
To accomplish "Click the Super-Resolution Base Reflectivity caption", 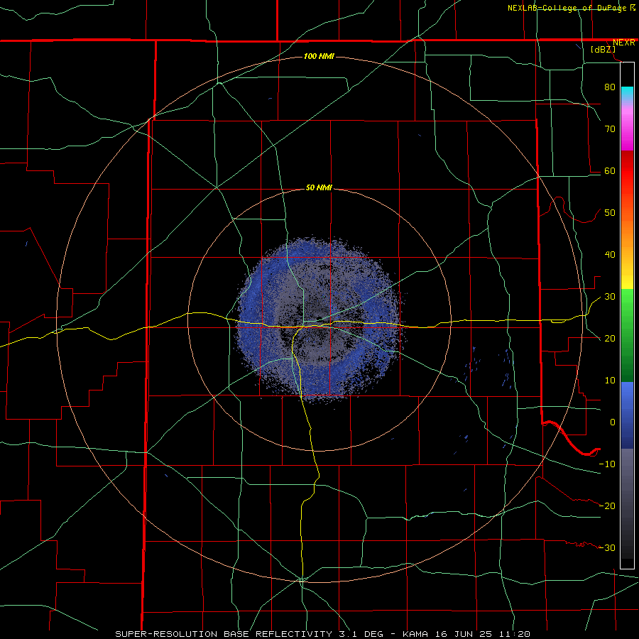I will [x=322, y=634].
